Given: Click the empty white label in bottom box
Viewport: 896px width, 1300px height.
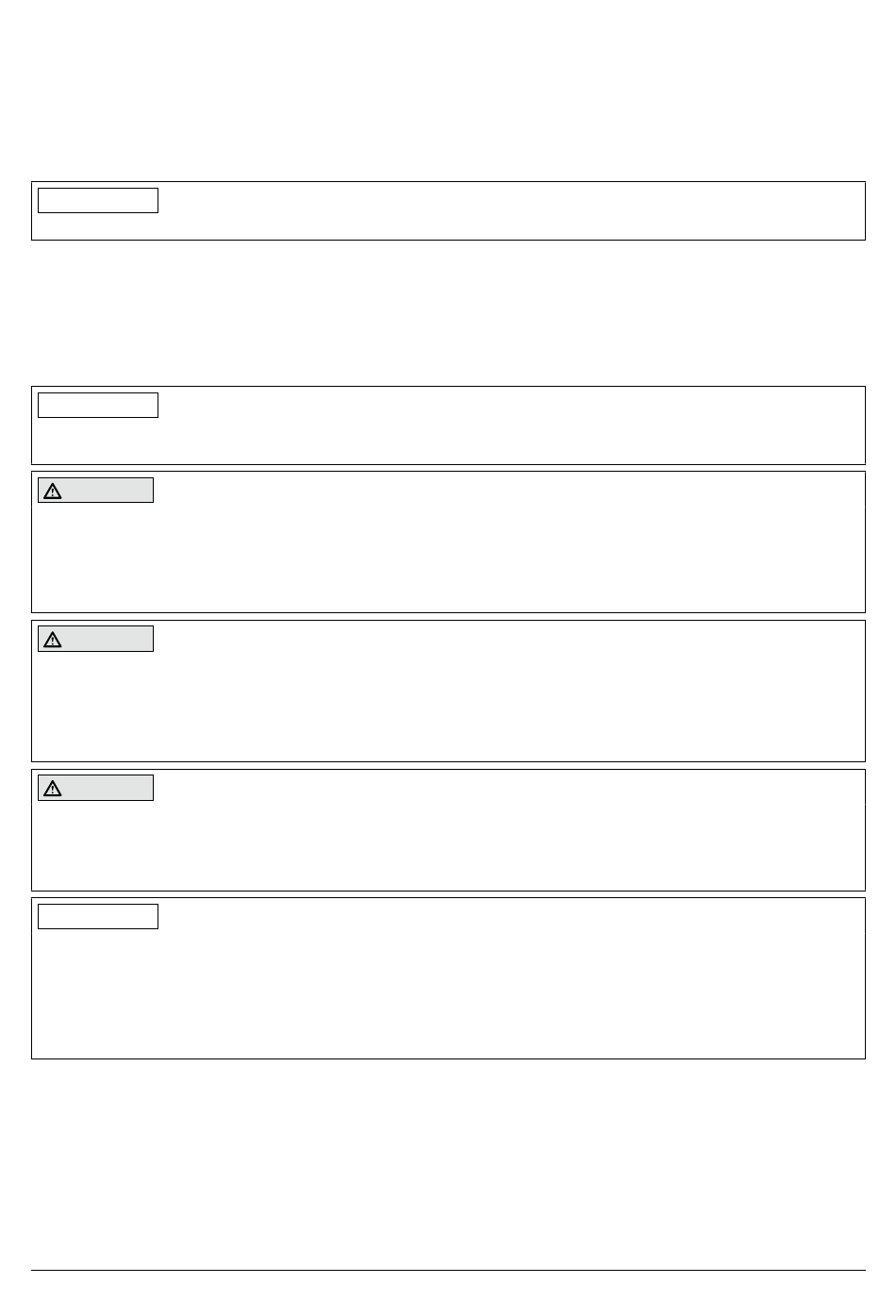Looking at the screenshot, I should coord(98,917).
